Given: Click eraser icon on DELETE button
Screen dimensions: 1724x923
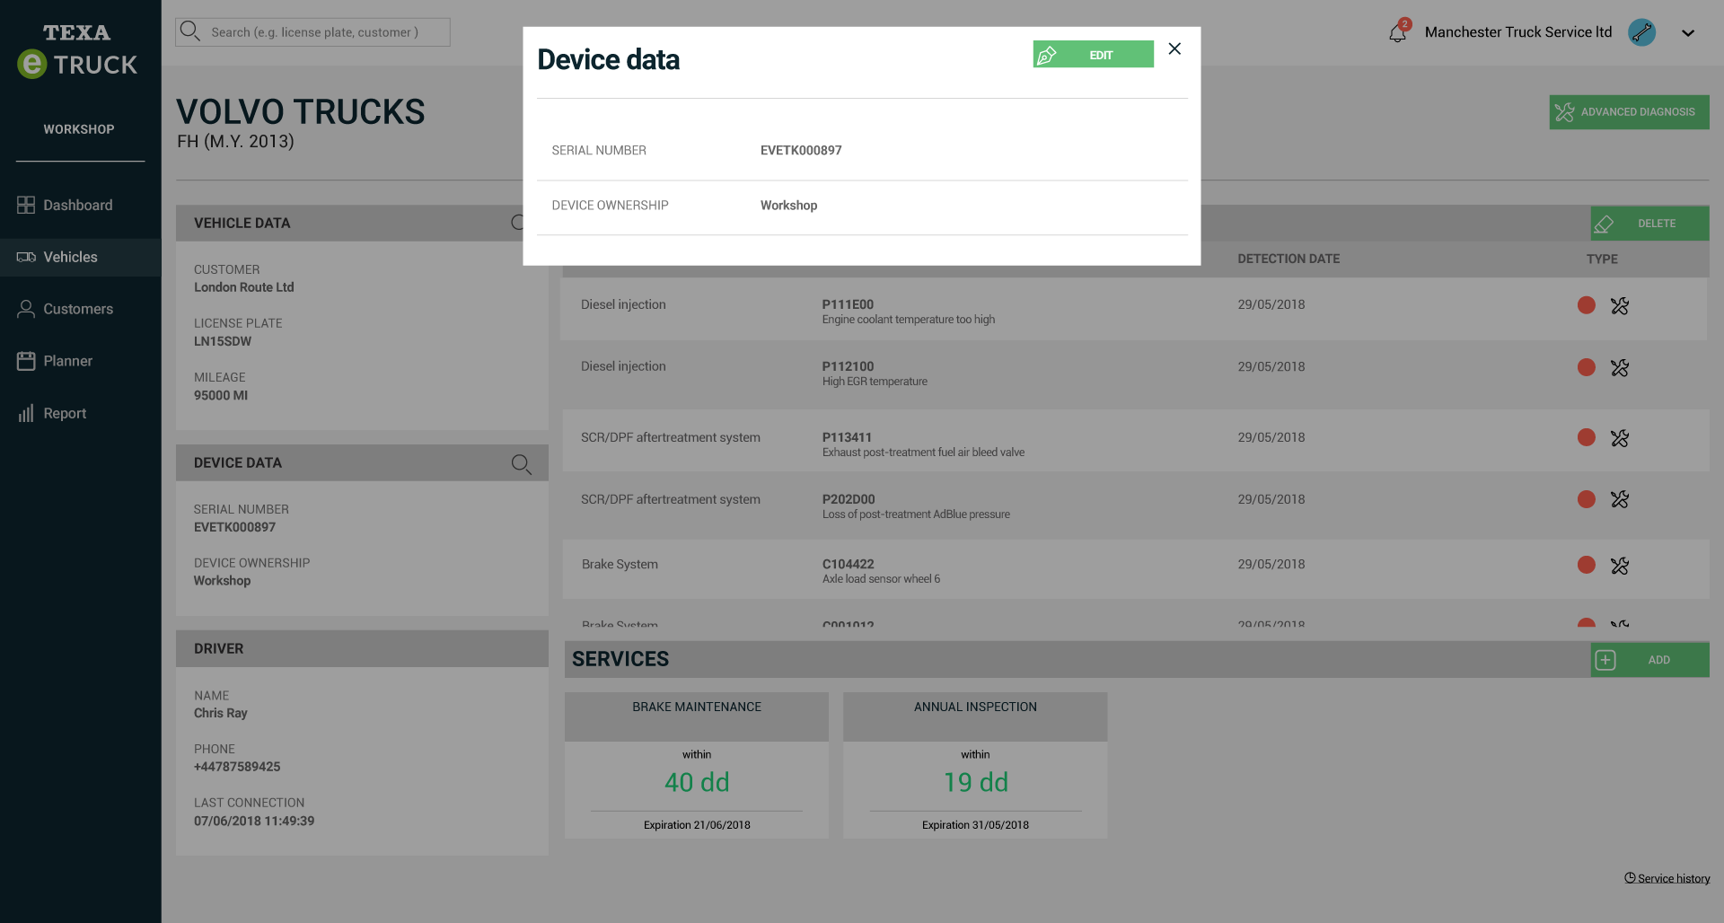Looking at the screenshot, I should pos(1604,224).
